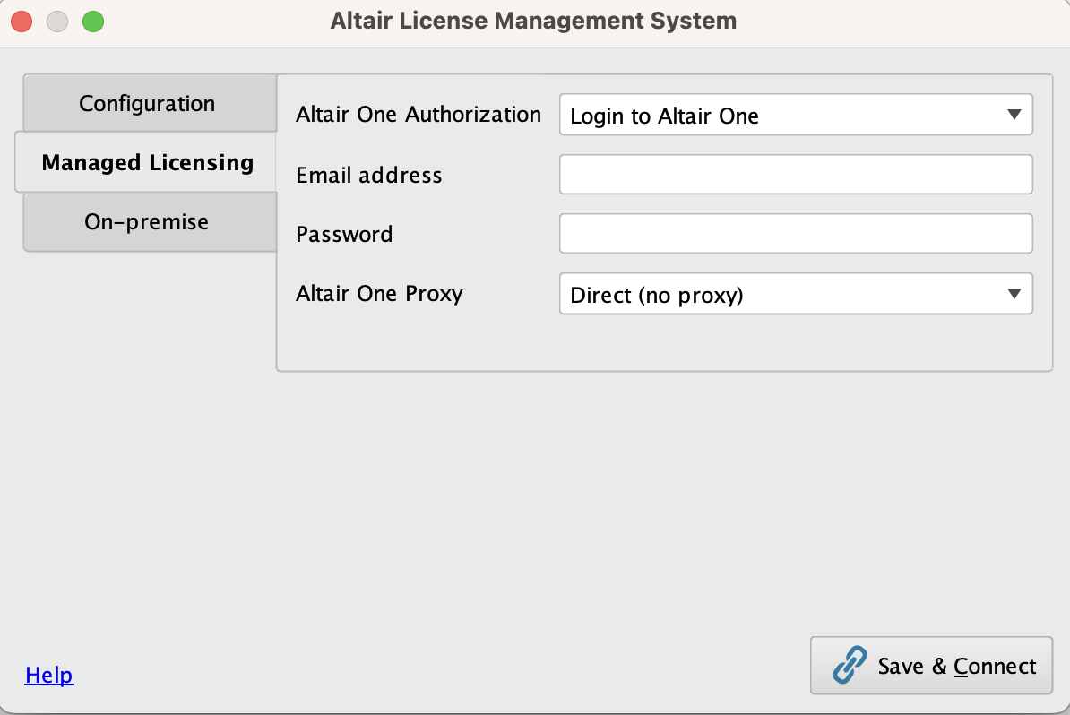Switch to the Configuration tab

pos(147,102)
